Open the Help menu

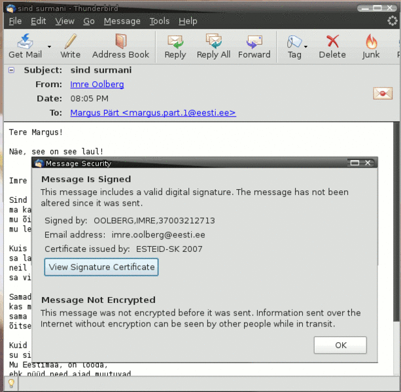point(188,21)
